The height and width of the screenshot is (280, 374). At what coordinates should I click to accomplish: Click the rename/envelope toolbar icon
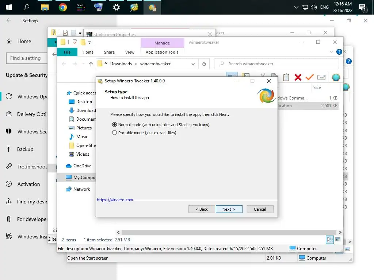tap(321, 77)
